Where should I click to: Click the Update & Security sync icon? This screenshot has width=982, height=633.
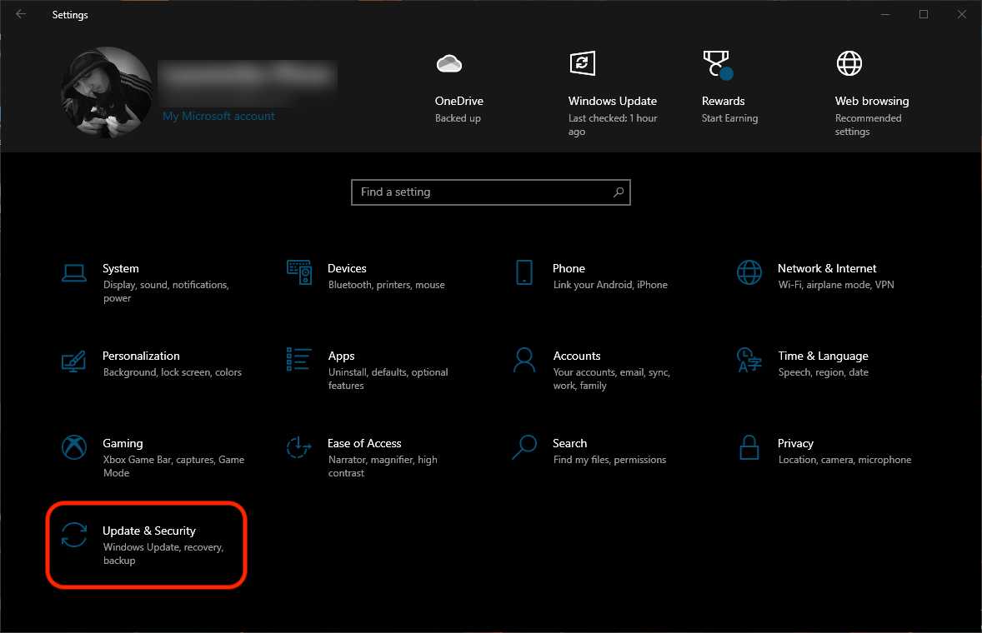click(x=74, y=535)
